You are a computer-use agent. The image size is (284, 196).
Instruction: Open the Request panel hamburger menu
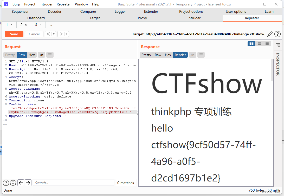[x=50, y=55]
